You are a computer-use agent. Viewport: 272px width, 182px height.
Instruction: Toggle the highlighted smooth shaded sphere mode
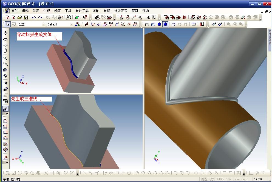(166, 24)
